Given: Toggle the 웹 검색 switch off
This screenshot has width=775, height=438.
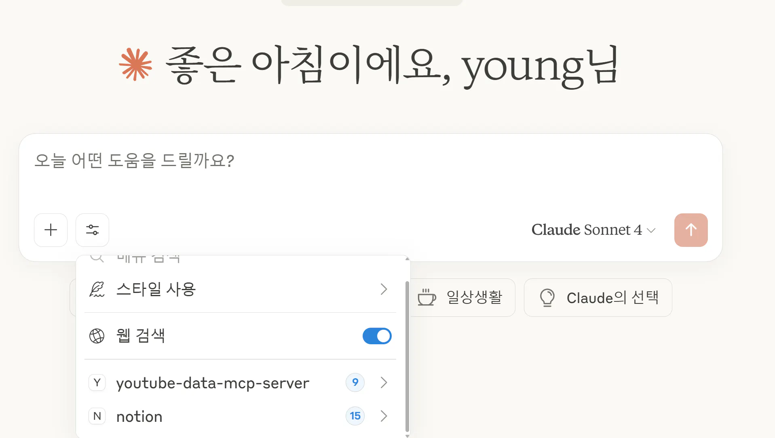Looking at the screenshot, I should (377, 336).
